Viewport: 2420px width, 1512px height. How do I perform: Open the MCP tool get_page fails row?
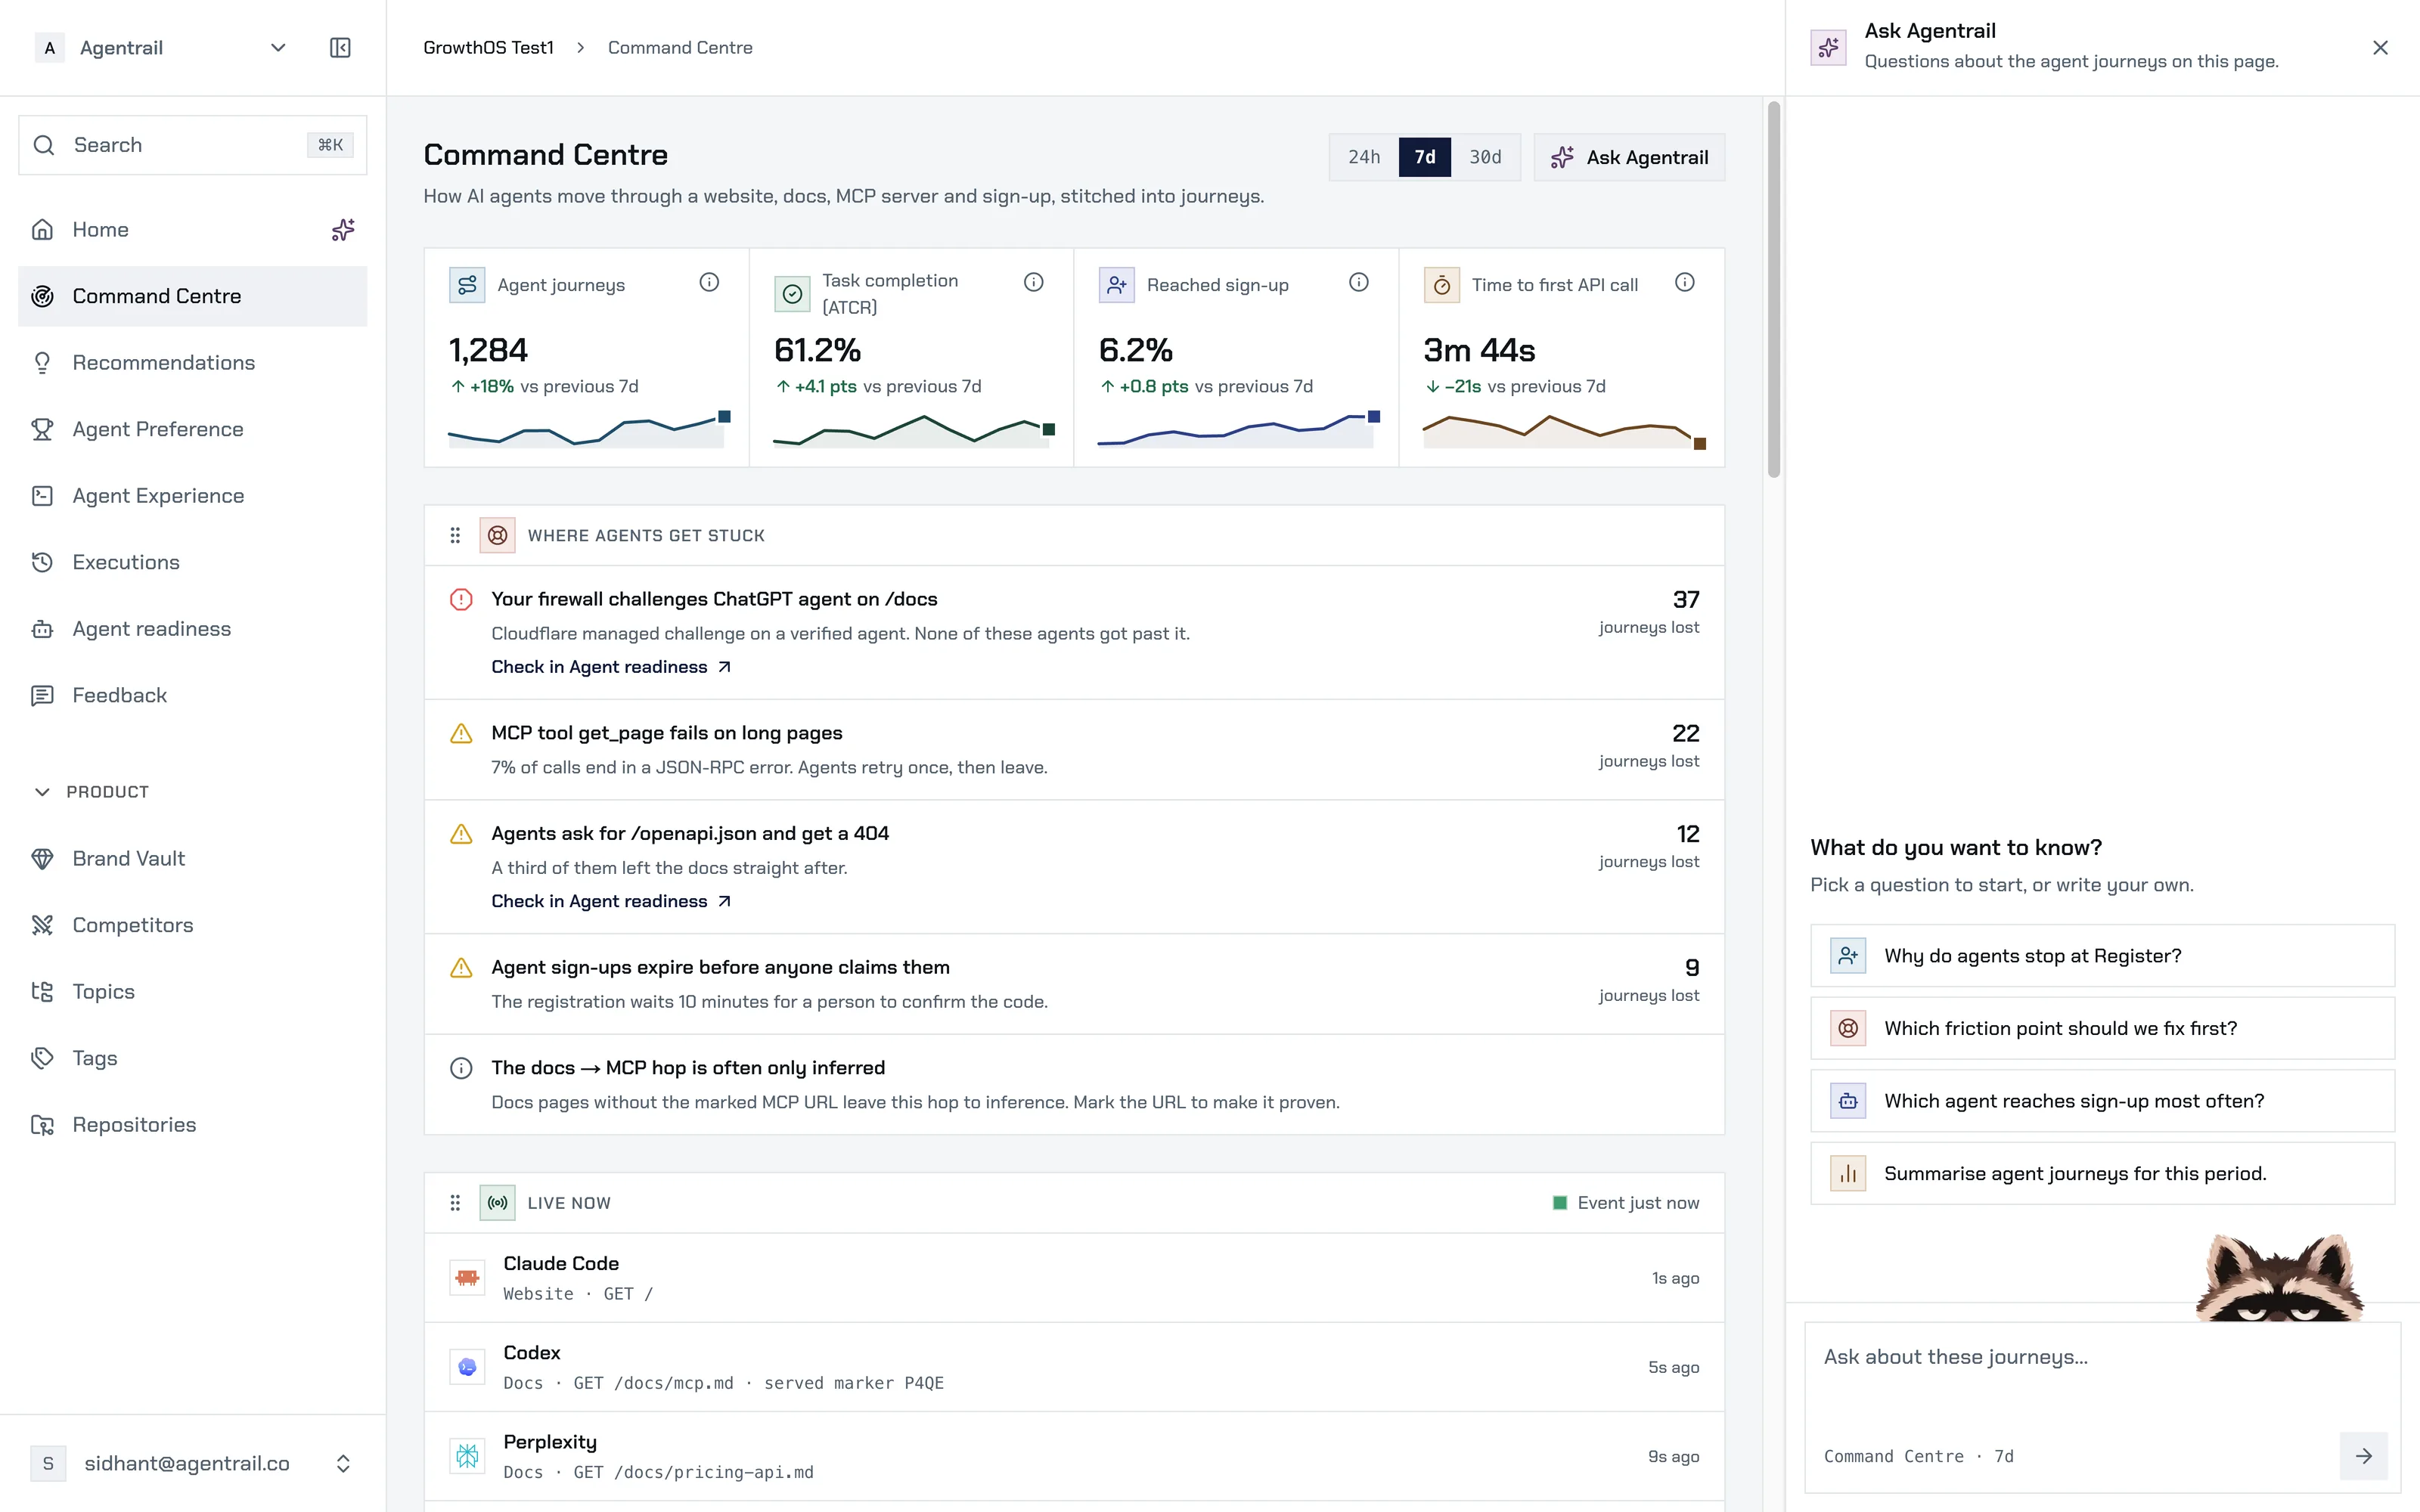(x=1074, y=750)
